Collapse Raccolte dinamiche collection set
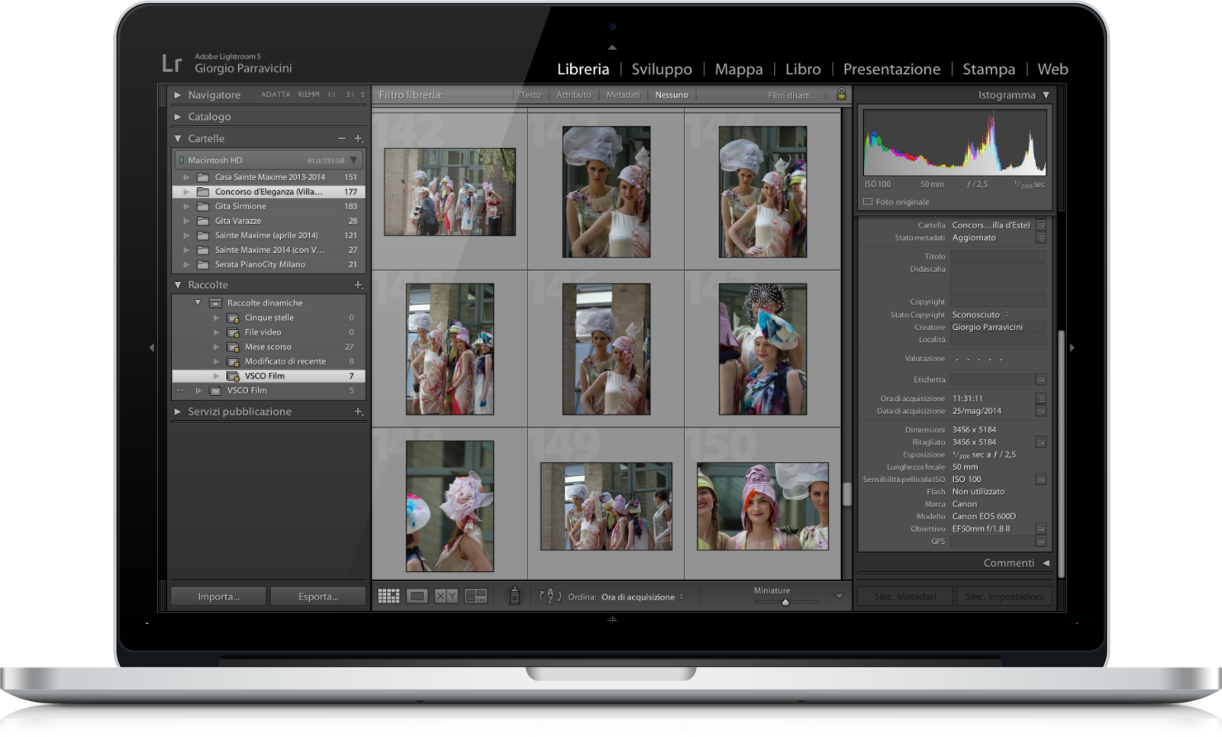Screen dimensions: 1222x737 (x=198, y=303)
